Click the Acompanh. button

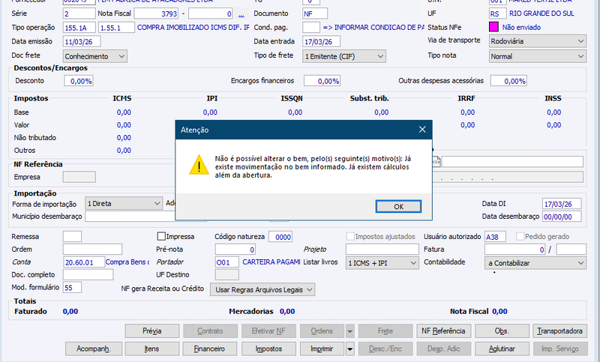(x=94, y=349)
